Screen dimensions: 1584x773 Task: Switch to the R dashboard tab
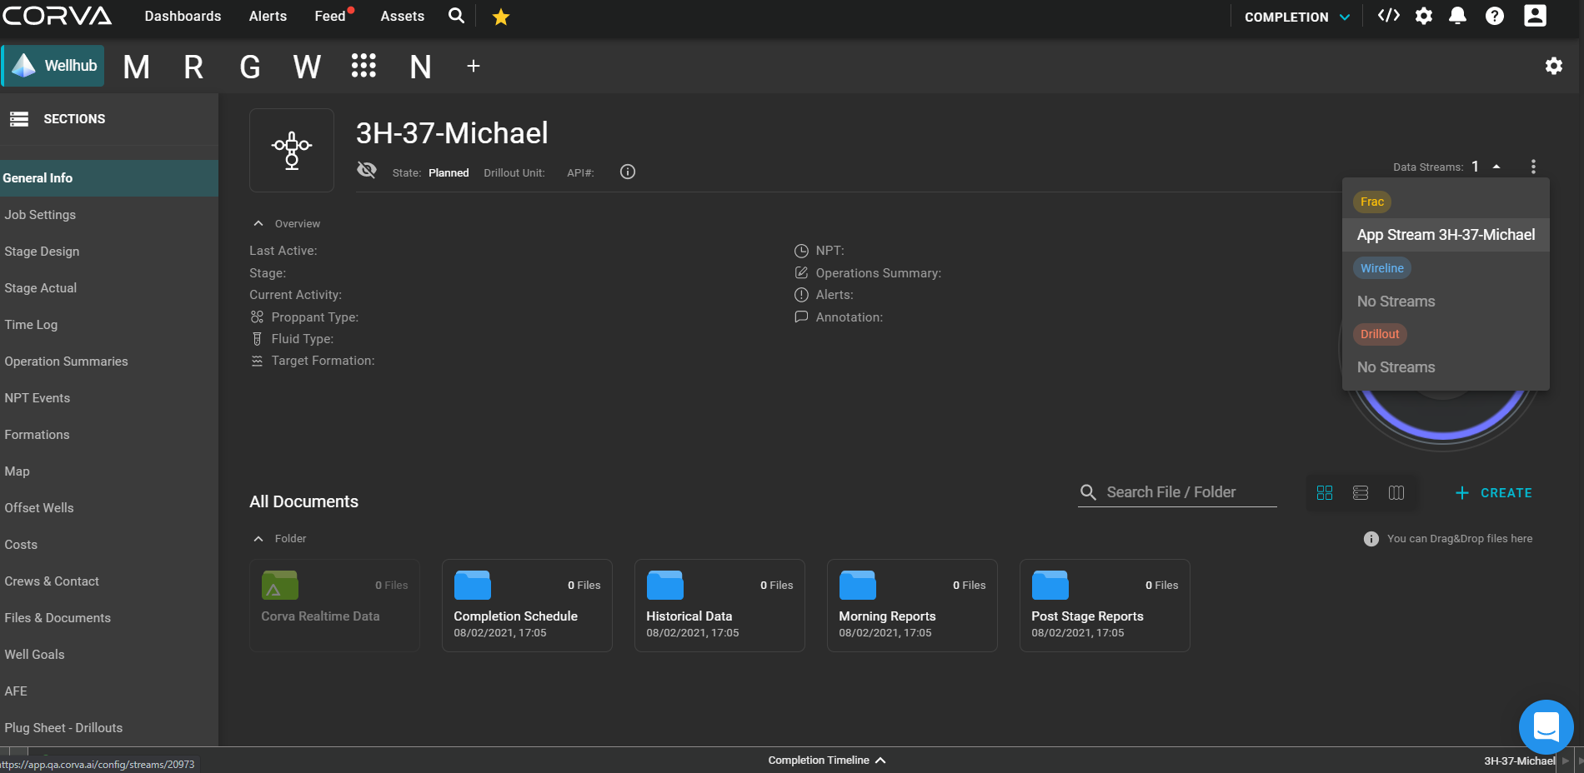point(193,67)
